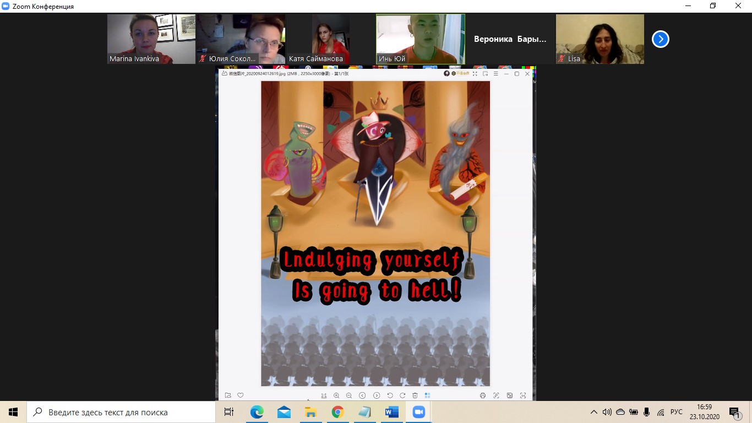Open File Explorer from taskbar
Image resolution: width=752 pixels, height=423 pixels.
[311, 412]
